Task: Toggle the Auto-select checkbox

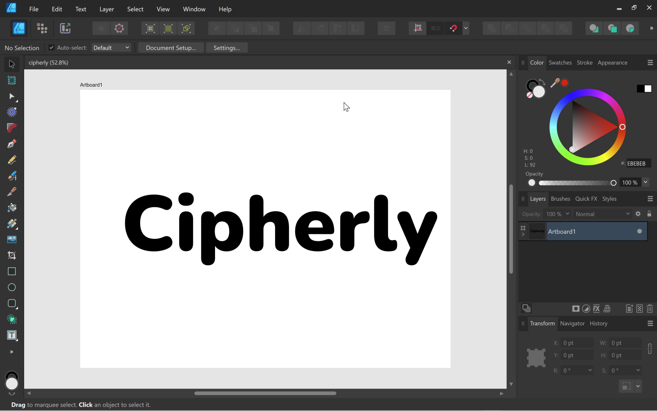Action: [x=51, y=47]
